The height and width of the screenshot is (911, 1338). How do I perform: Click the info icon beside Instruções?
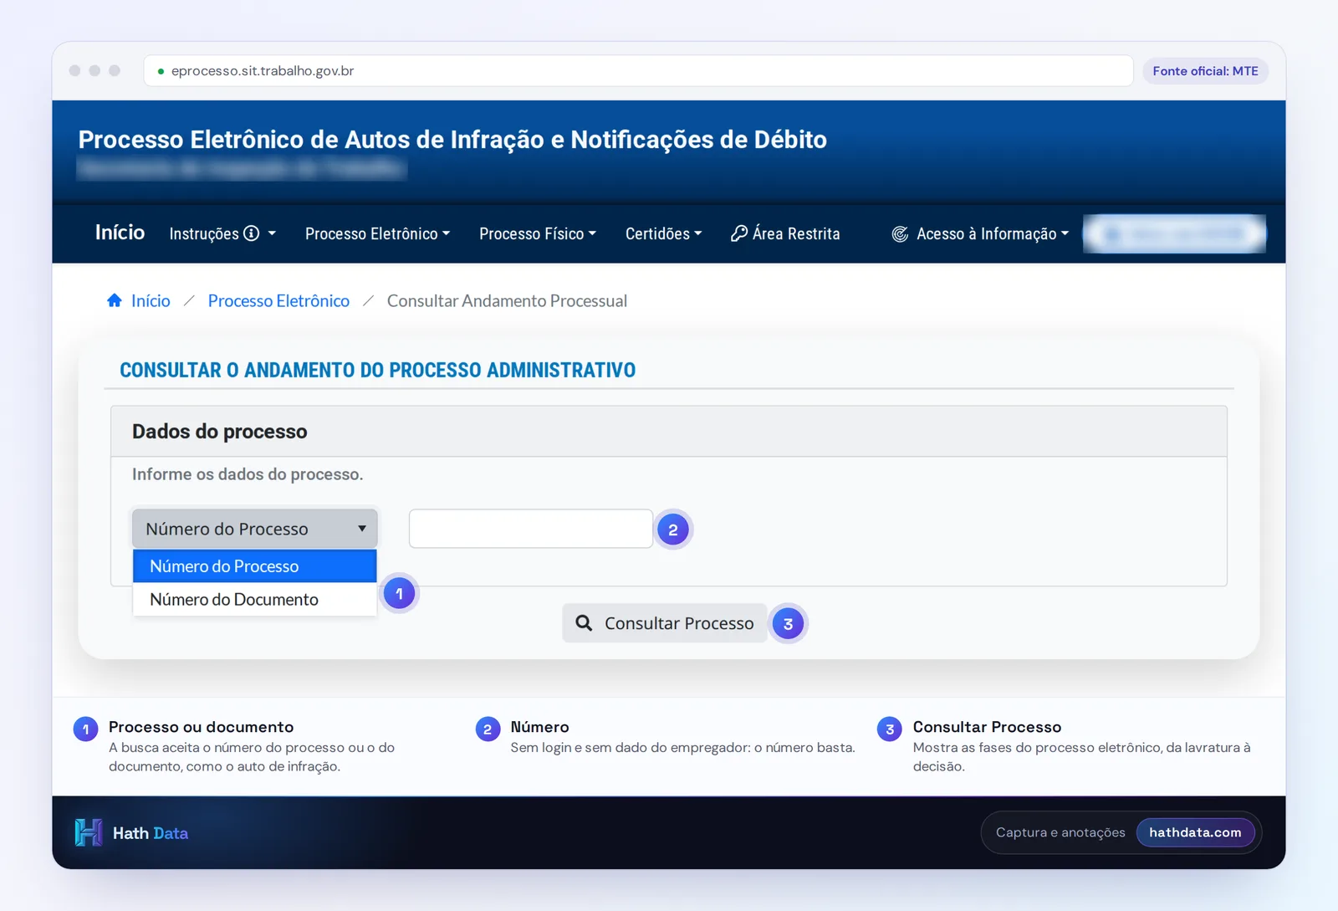click(251, 233)
